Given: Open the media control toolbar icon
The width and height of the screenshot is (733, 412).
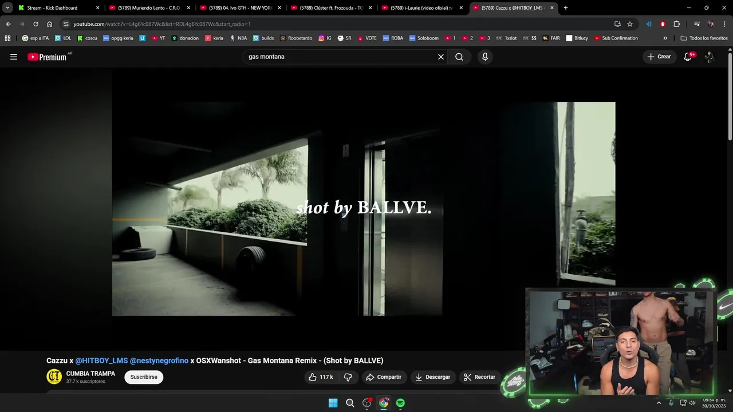Looking at the screenshot, I should [697, 24].
